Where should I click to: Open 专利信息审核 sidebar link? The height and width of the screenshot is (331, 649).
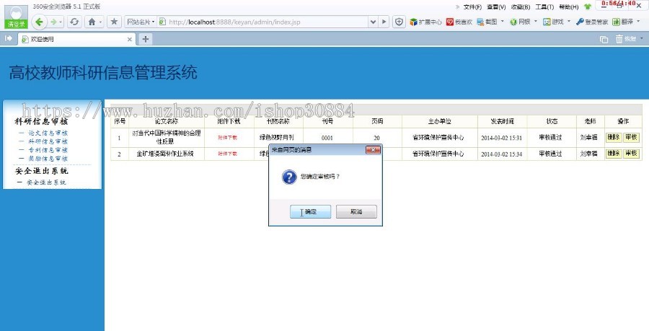coord(48,150)
